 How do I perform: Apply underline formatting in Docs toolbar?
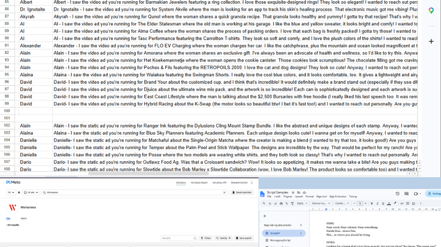(x=383, y=203)
